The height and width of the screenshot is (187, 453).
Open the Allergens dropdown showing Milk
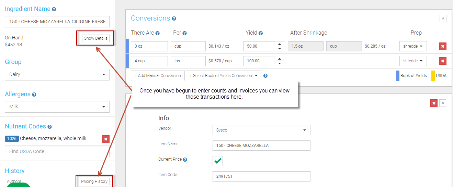point(57,107)
